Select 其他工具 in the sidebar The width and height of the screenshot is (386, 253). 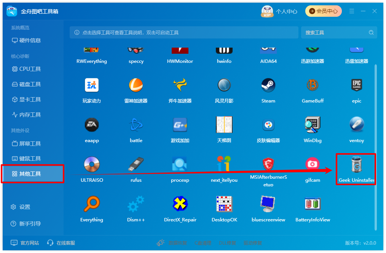click(x=33, y=174)
